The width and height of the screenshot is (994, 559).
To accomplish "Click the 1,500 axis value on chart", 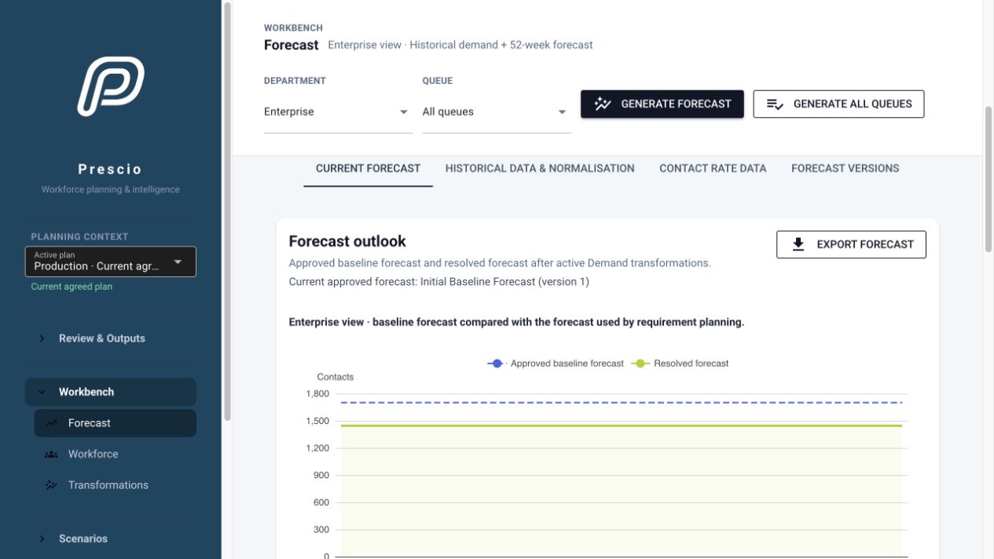I will (317, 421).
